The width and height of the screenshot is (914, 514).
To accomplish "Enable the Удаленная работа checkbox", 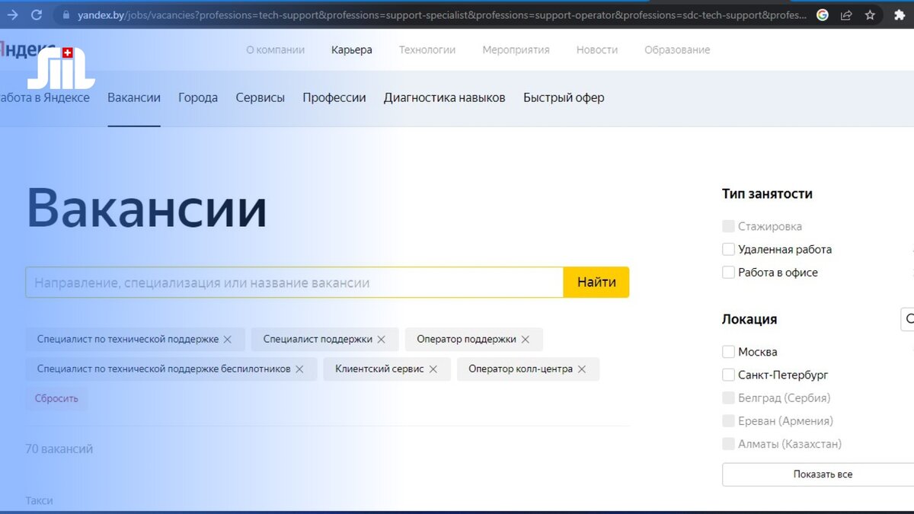I will tap(728, 249).
